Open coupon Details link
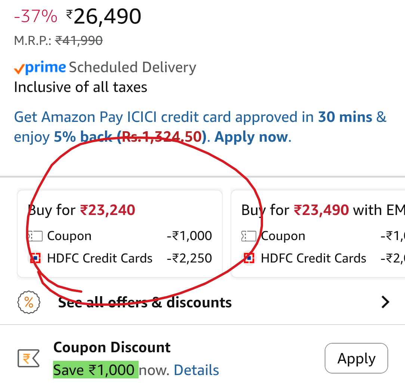The image size is (405, 390). 196,370
